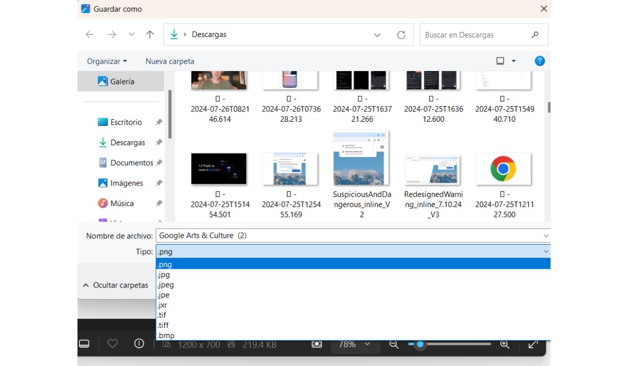Click the back navigation arrow

tap(89, 35)
